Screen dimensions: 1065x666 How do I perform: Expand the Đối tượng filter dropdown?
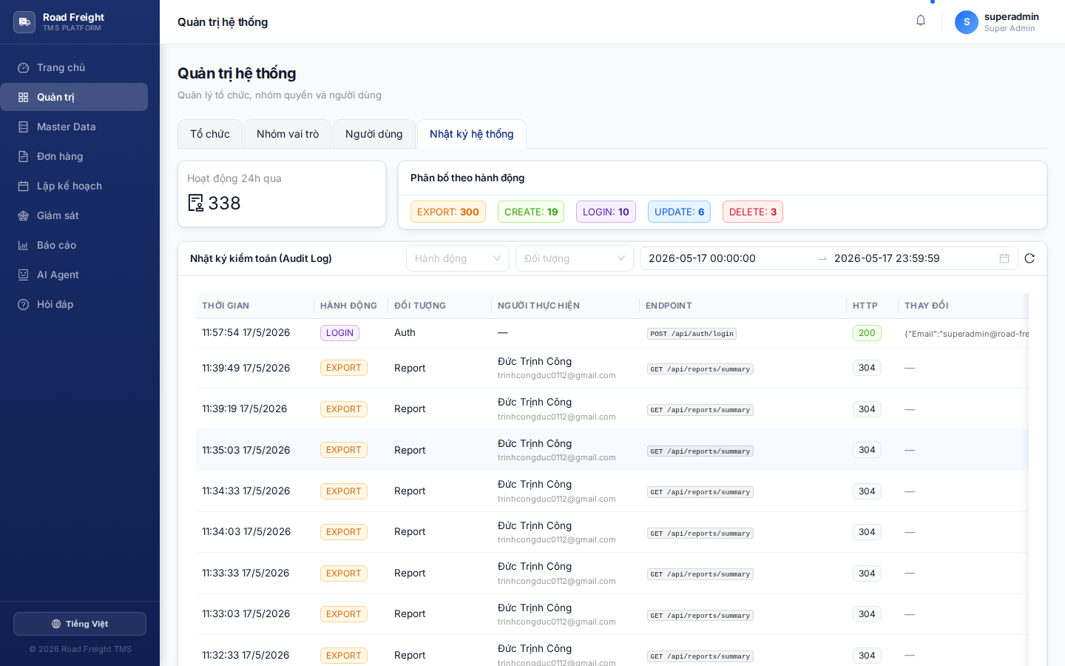[575, 258]
